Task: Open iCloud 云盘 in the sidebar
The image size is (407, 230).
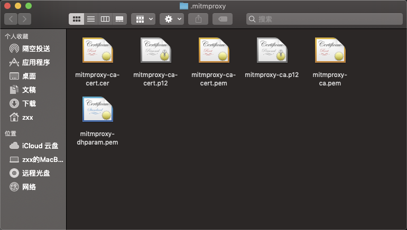Action: click(x=33, y=146)
